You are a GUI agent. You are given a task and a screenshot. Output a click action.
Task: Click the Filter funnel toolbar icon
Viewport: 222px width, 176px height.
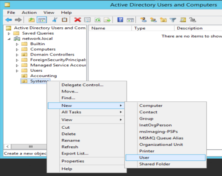[173, 20]
